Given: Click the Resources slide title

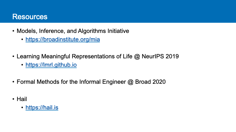Looking at the screenshot, I should pos(30,17).
